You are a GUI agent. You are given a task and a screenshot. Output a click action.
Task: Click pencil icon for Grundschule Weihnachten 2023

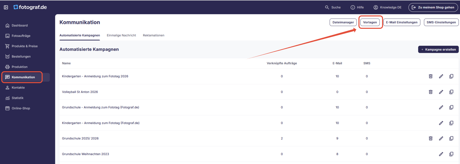coord(441,154)
